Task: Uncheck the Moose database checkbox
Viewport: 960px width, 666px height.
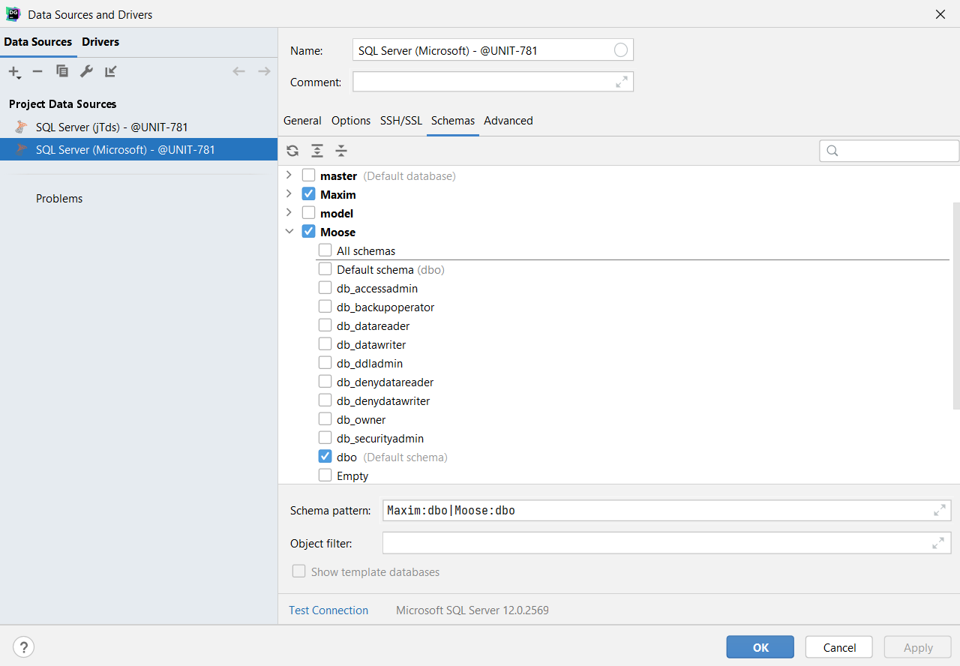Action: (x=308, y=232)
